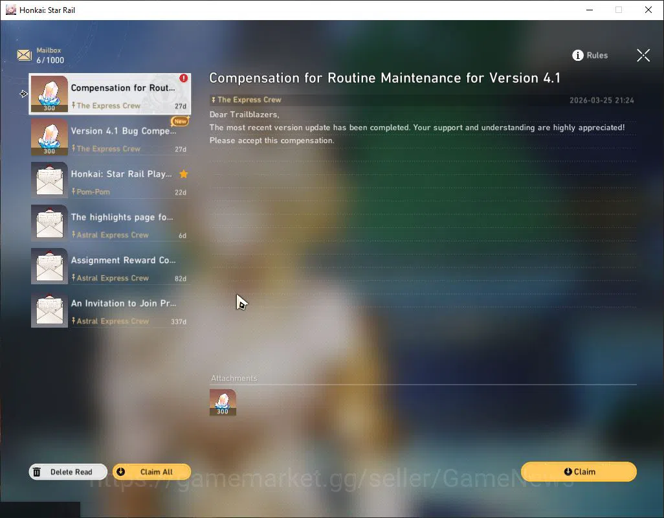Close the mailbox with the X icon
The height and width of the screenshot is (518, 664).
(643, 55)
